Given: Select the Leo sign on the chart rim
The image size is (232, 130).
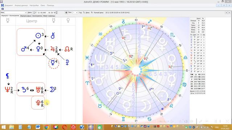Looking at the screenshot, I should tap(171, 106).
